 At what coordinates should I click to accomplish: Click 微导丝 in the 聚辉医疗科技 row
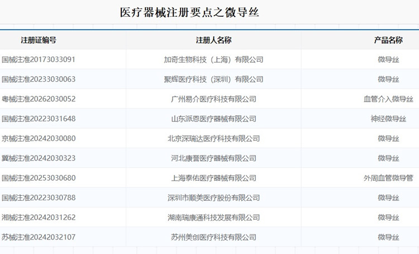pos(388,79)
